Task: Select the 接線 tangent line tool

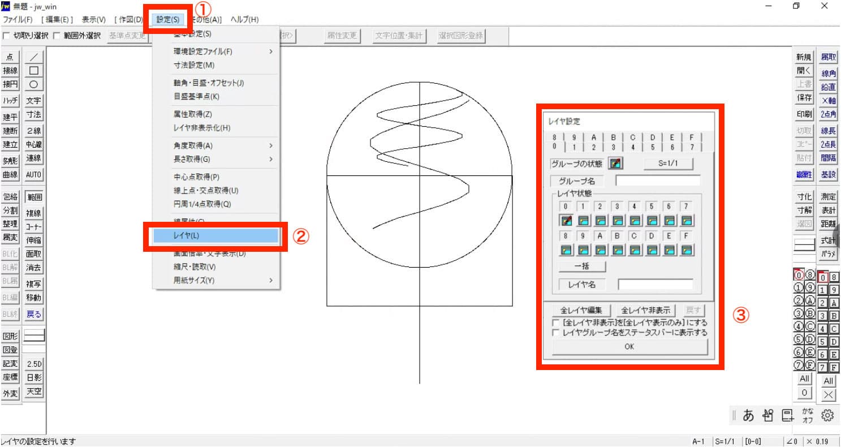Action: [x=10, y=71]
